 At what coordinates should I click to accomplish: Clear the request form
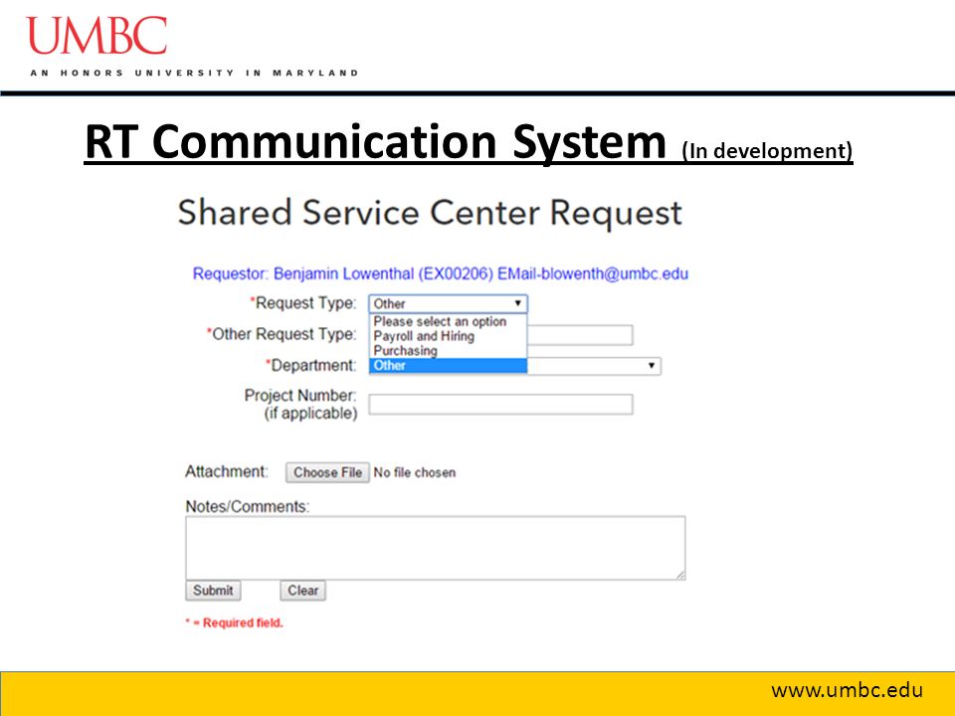(x=302, y=590)
